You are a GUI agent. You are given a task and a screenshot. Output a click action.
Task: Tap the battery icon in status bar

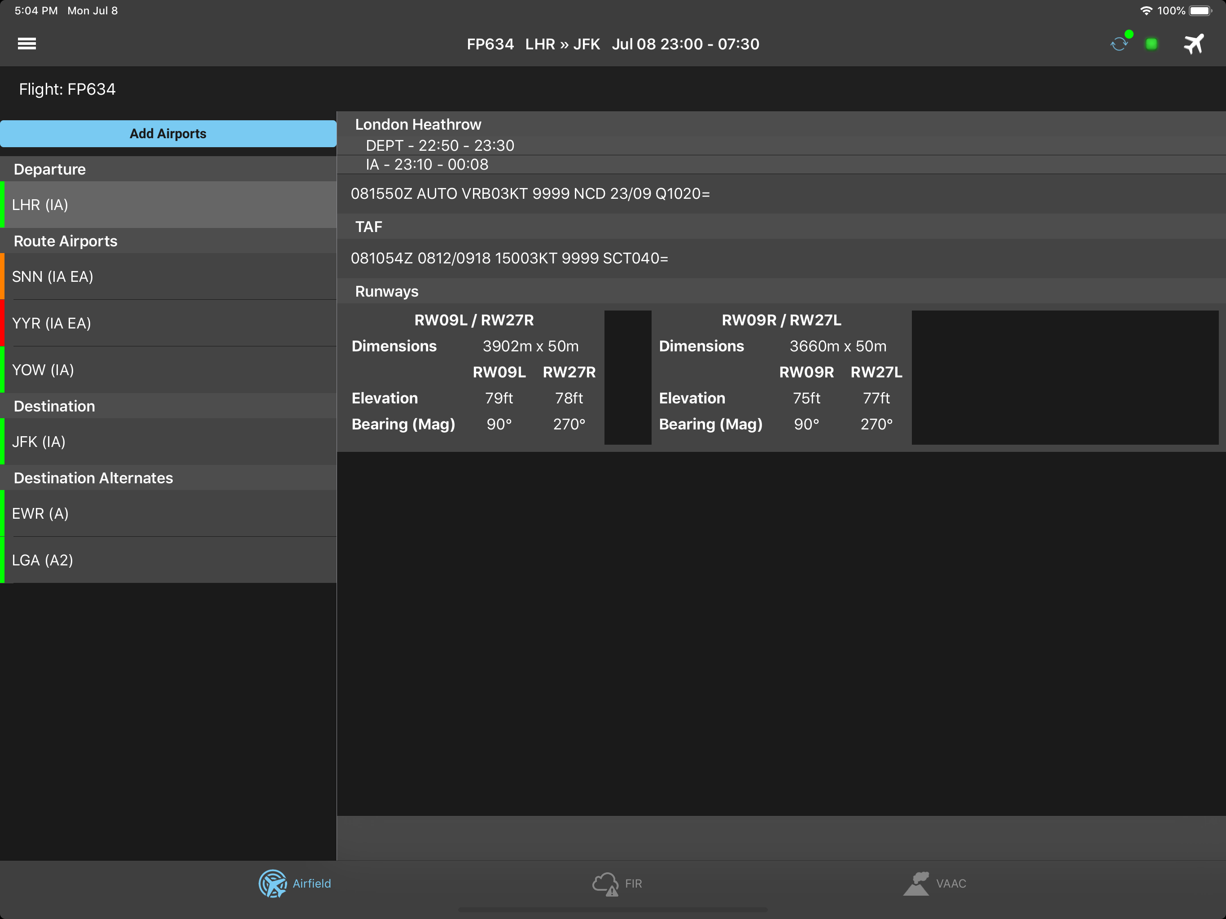pos(1200,10)
